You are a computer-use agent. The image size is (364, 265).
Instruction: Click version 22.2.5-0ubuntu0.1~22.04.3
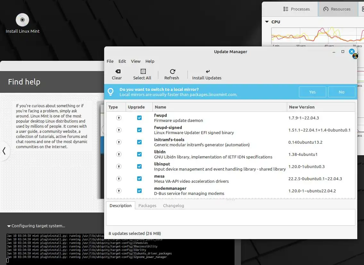315,179
